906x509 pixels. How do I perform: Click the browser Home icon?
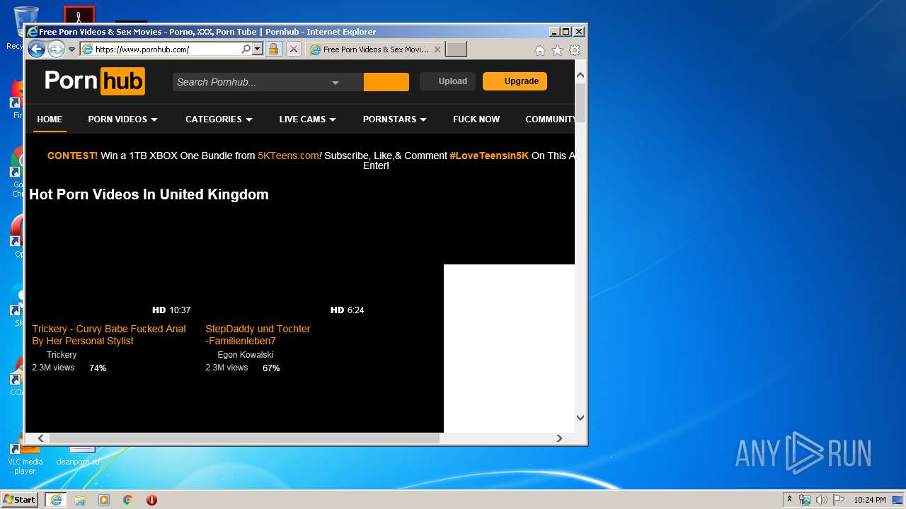(540, 50)
